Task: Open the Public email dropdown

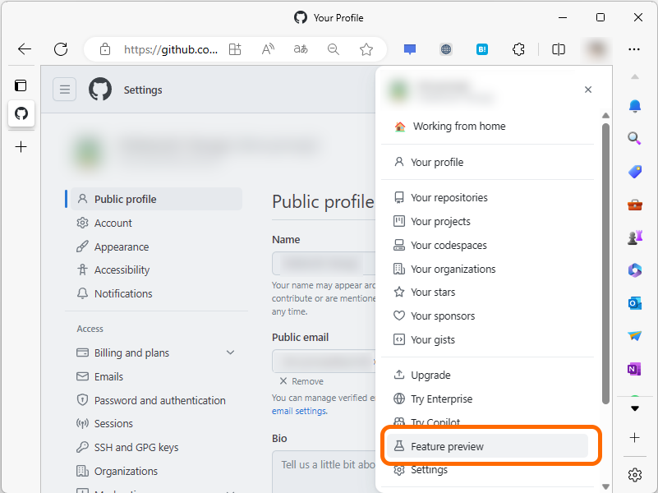Action: click(324, 361)
